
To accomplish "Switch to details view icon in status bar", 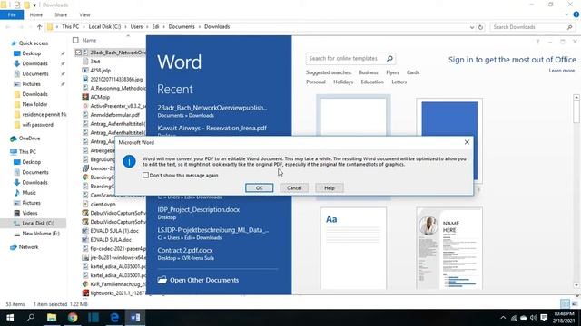I will coord(565,304).
